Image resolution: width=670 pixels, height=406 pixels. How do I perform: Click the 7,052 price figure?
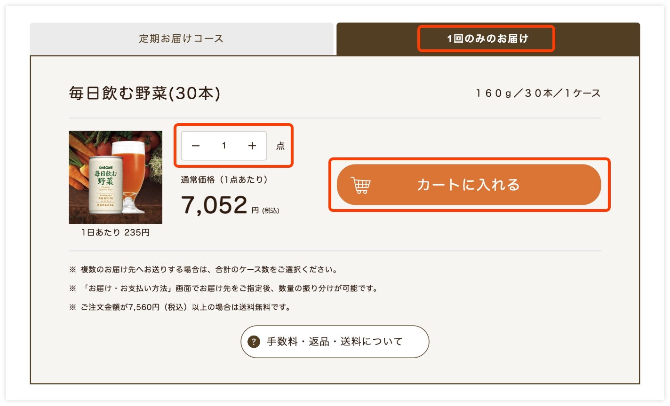(x=214, y=205)
